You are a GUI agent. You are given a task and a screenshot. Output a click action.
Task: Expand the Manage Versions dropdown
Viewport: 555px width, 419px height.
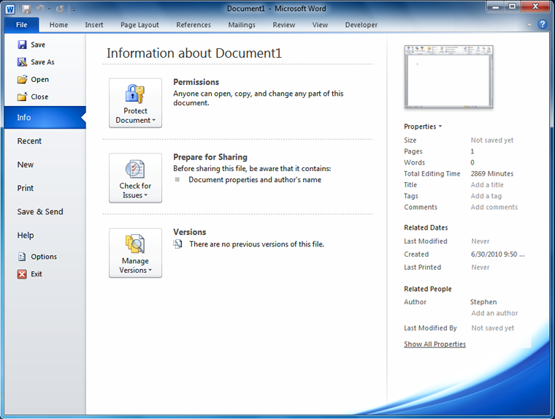135,253
